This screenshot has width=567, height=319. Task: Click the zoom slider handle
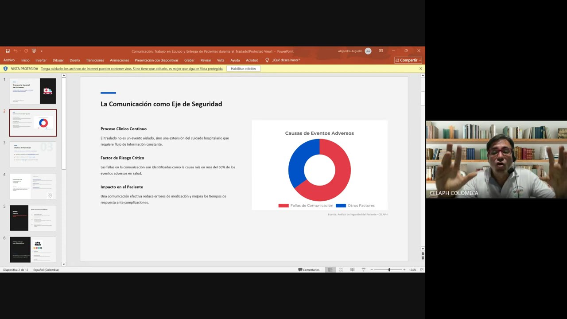point(389,270)
